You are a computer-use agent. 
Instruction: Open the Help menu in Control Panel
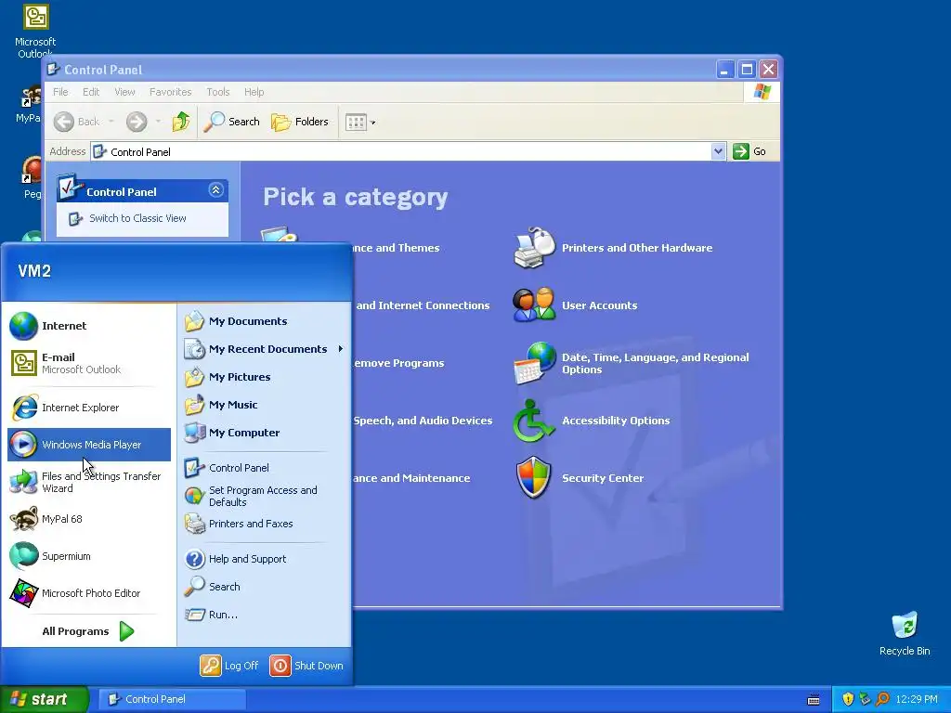click(x=254, y=92)
